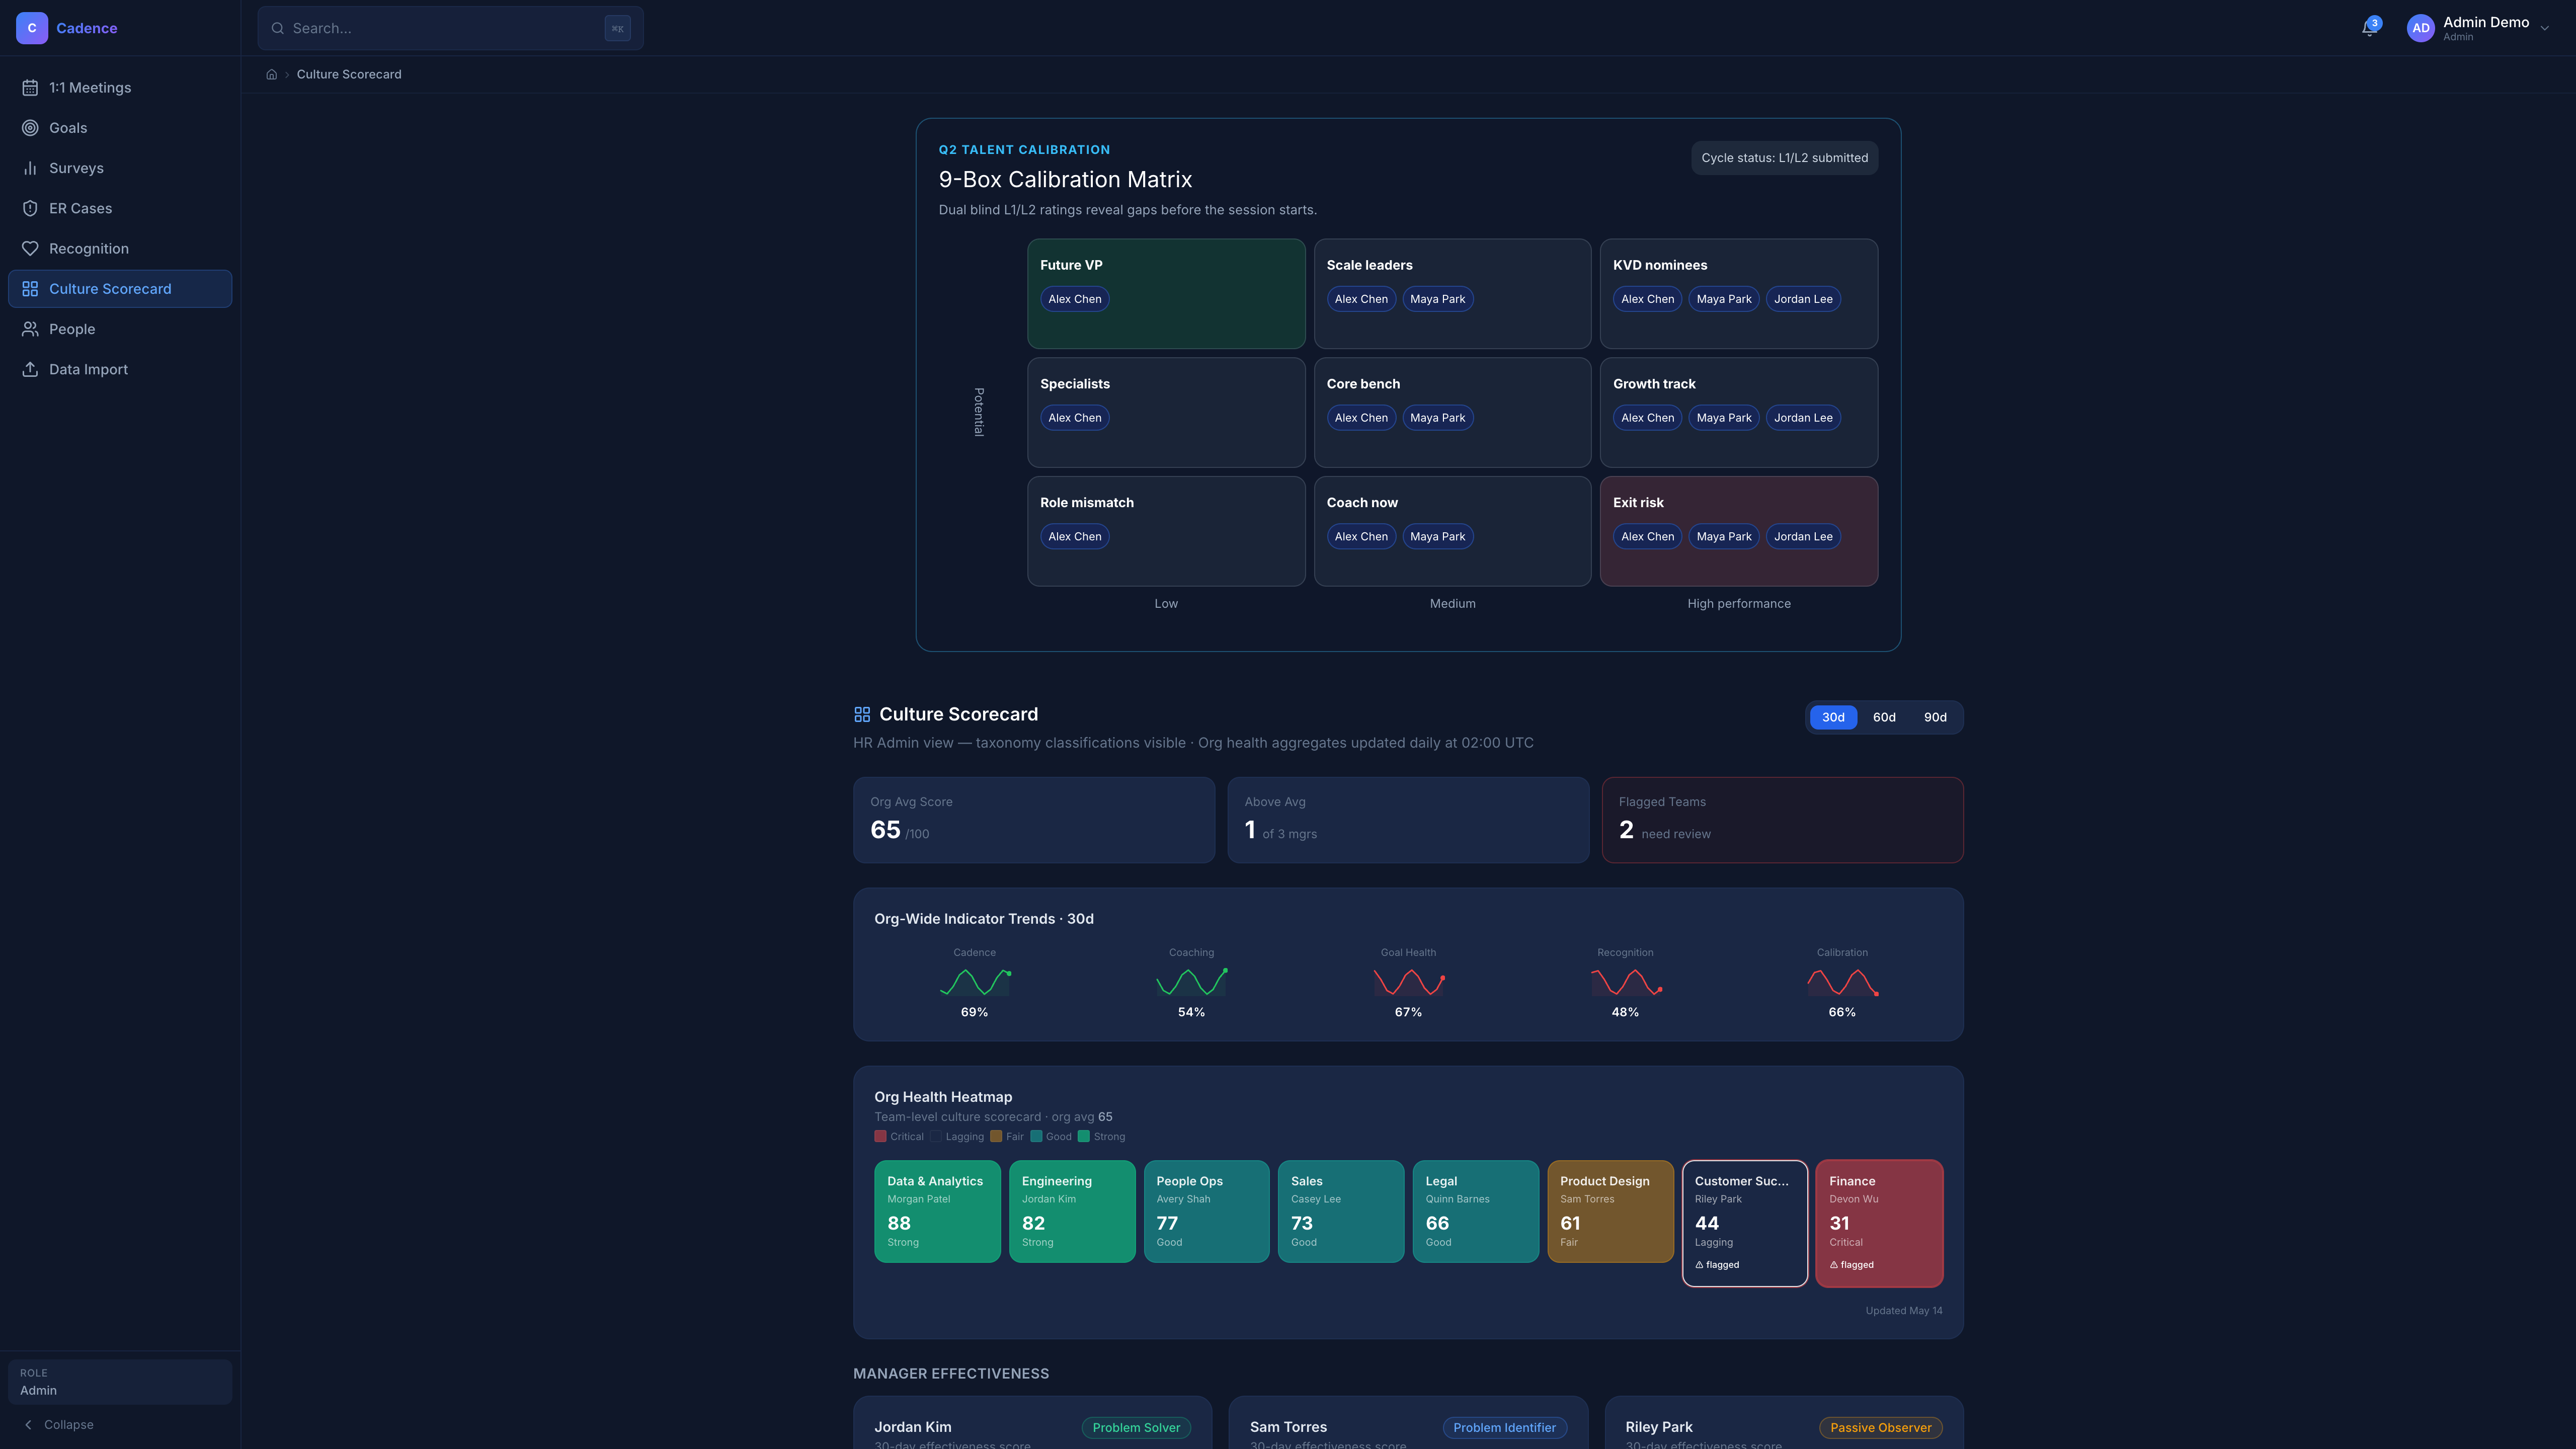This screenshot has width=2576, height=1449.
Task: Focus the Search input field
Action: coord(450,28)
